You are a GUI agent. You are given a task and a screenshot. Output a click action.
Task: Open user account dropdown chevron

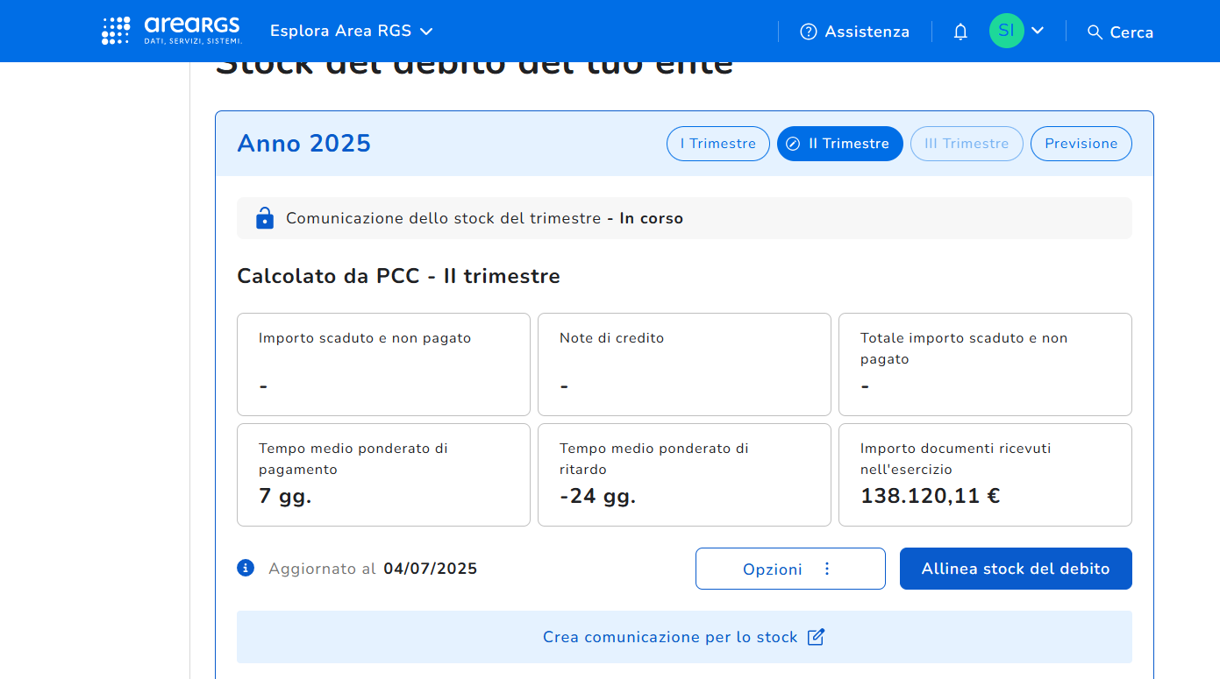(1038, 31)
